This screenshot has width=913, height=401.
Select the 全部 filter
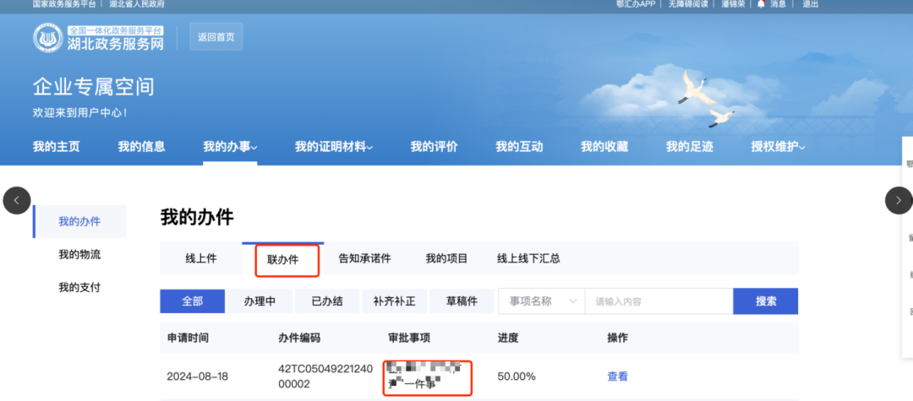(193, 301)
